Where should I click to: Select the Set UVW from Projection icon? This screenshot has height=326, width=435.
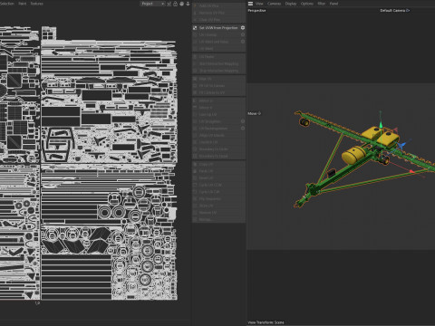(x=195, y=28)
